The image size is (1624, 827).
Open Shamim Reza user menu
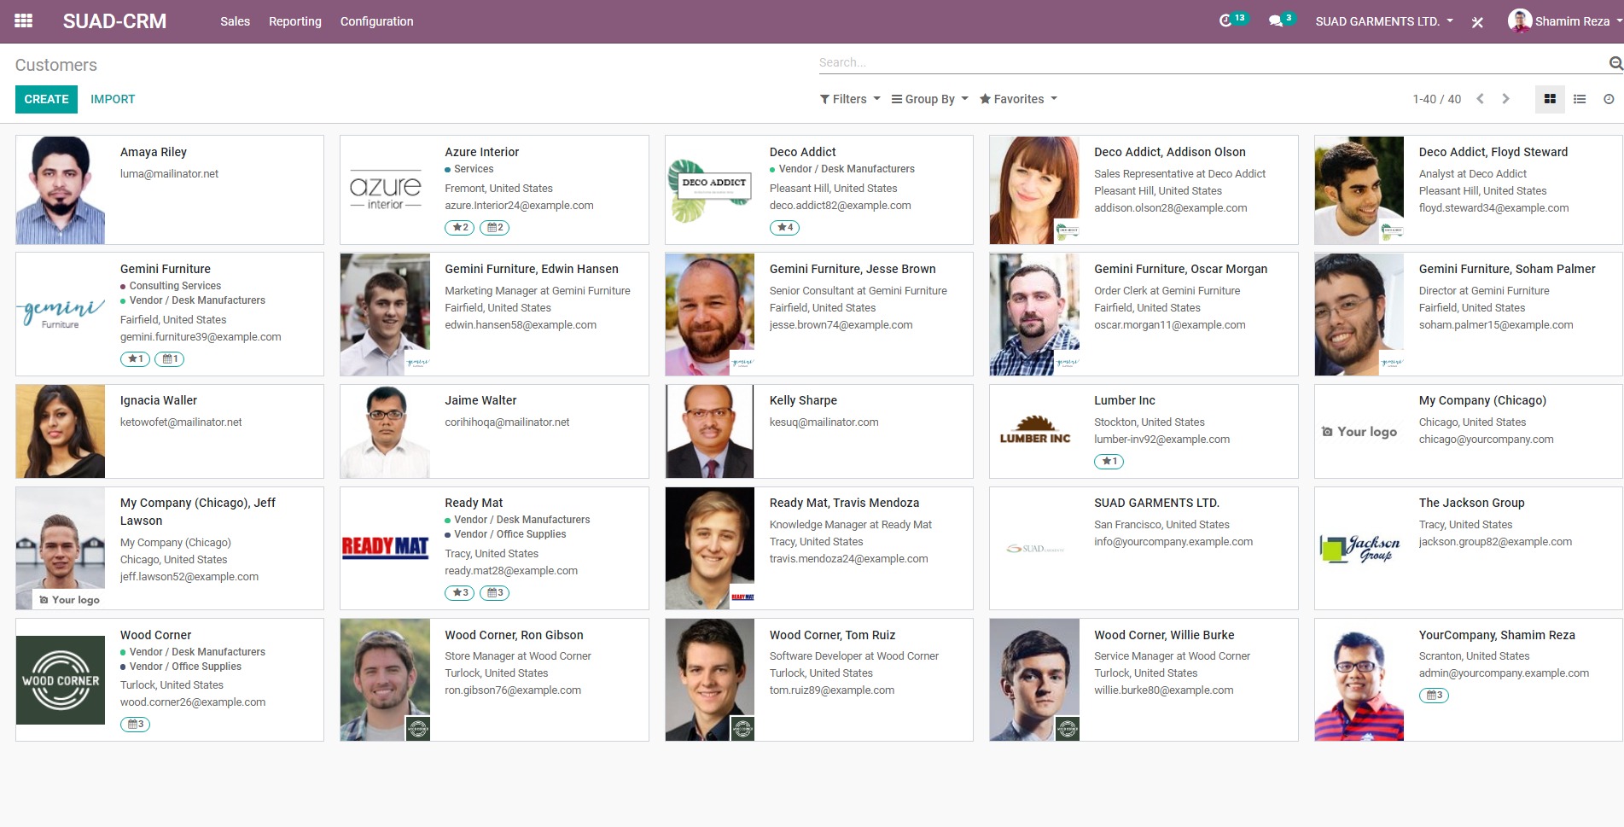(1565, 21)
